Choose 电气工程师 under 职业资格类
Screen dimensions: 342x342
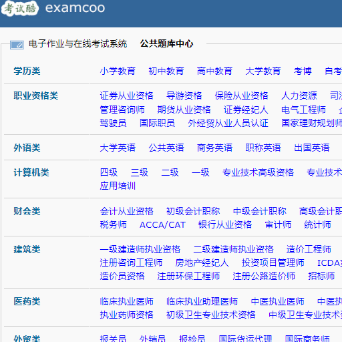pos(303,110)
